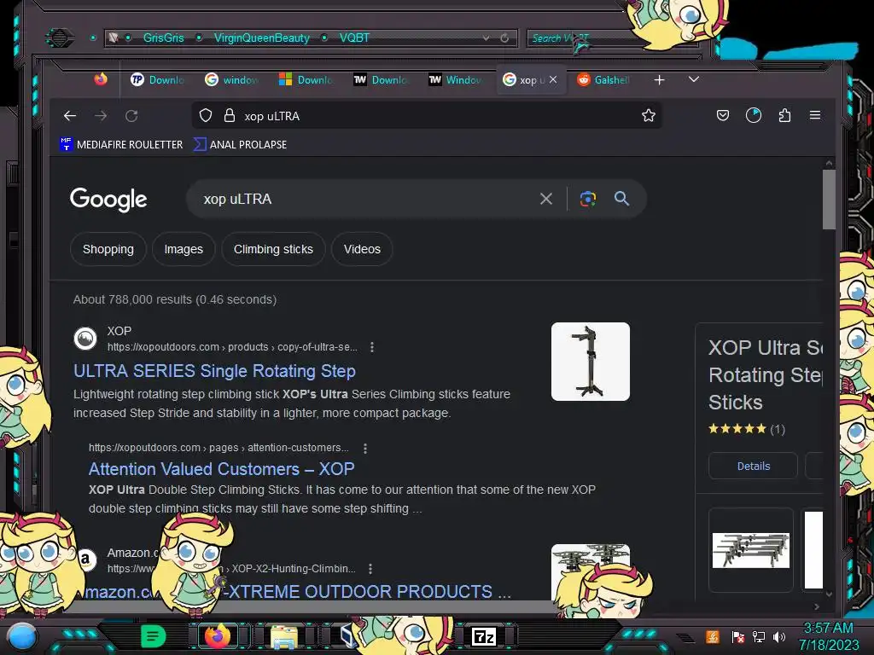Open more options for the XOP result

pyautogui.click(x=372, y=347)
